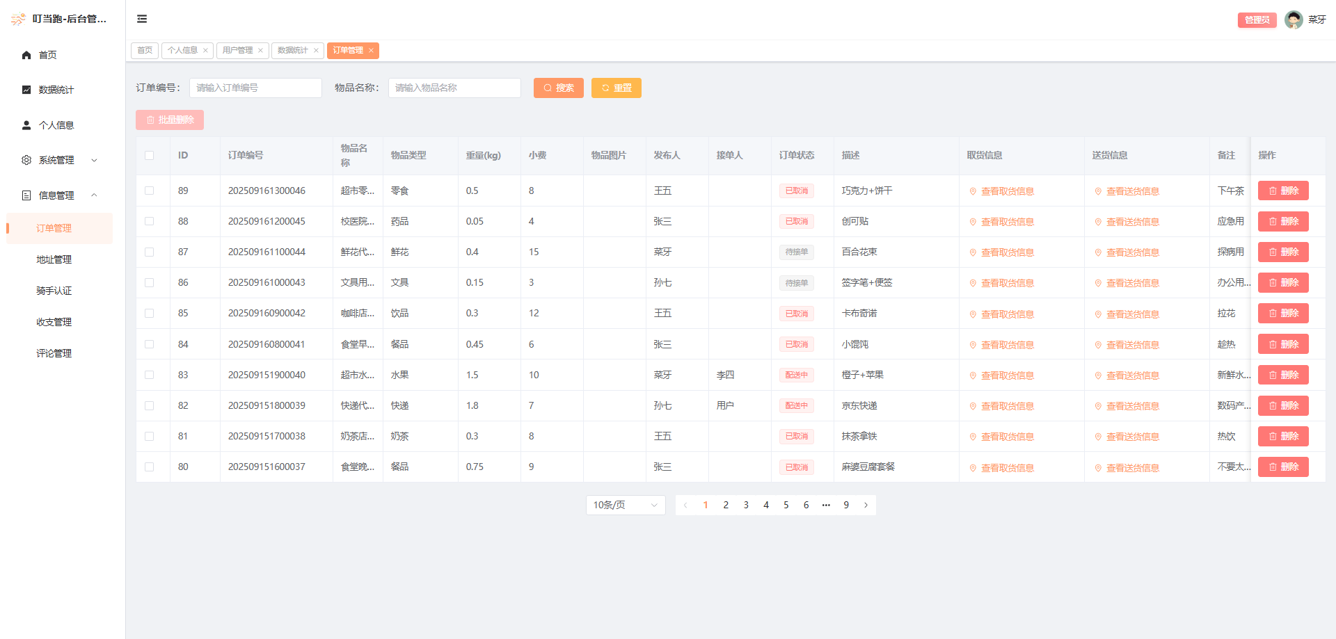This screenshot has height=639, width=1336.
Task: Click the reset icon on 重置 button
Action: 604,88
